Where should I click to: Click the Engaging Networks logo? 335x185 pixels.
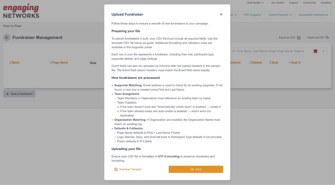(x=21, y=11)
